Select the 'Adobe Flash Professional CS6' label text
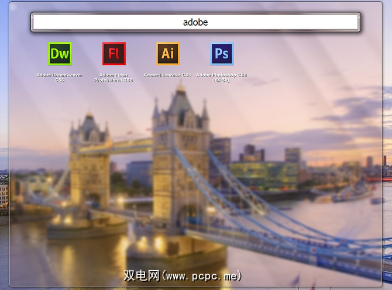 tap(114, 78)
